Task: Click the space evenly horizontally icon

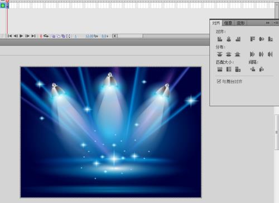Action: [262, 69]
